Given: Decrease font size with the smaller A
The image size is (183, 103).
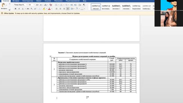Looking at the screenshot, I should coord(41,5).
